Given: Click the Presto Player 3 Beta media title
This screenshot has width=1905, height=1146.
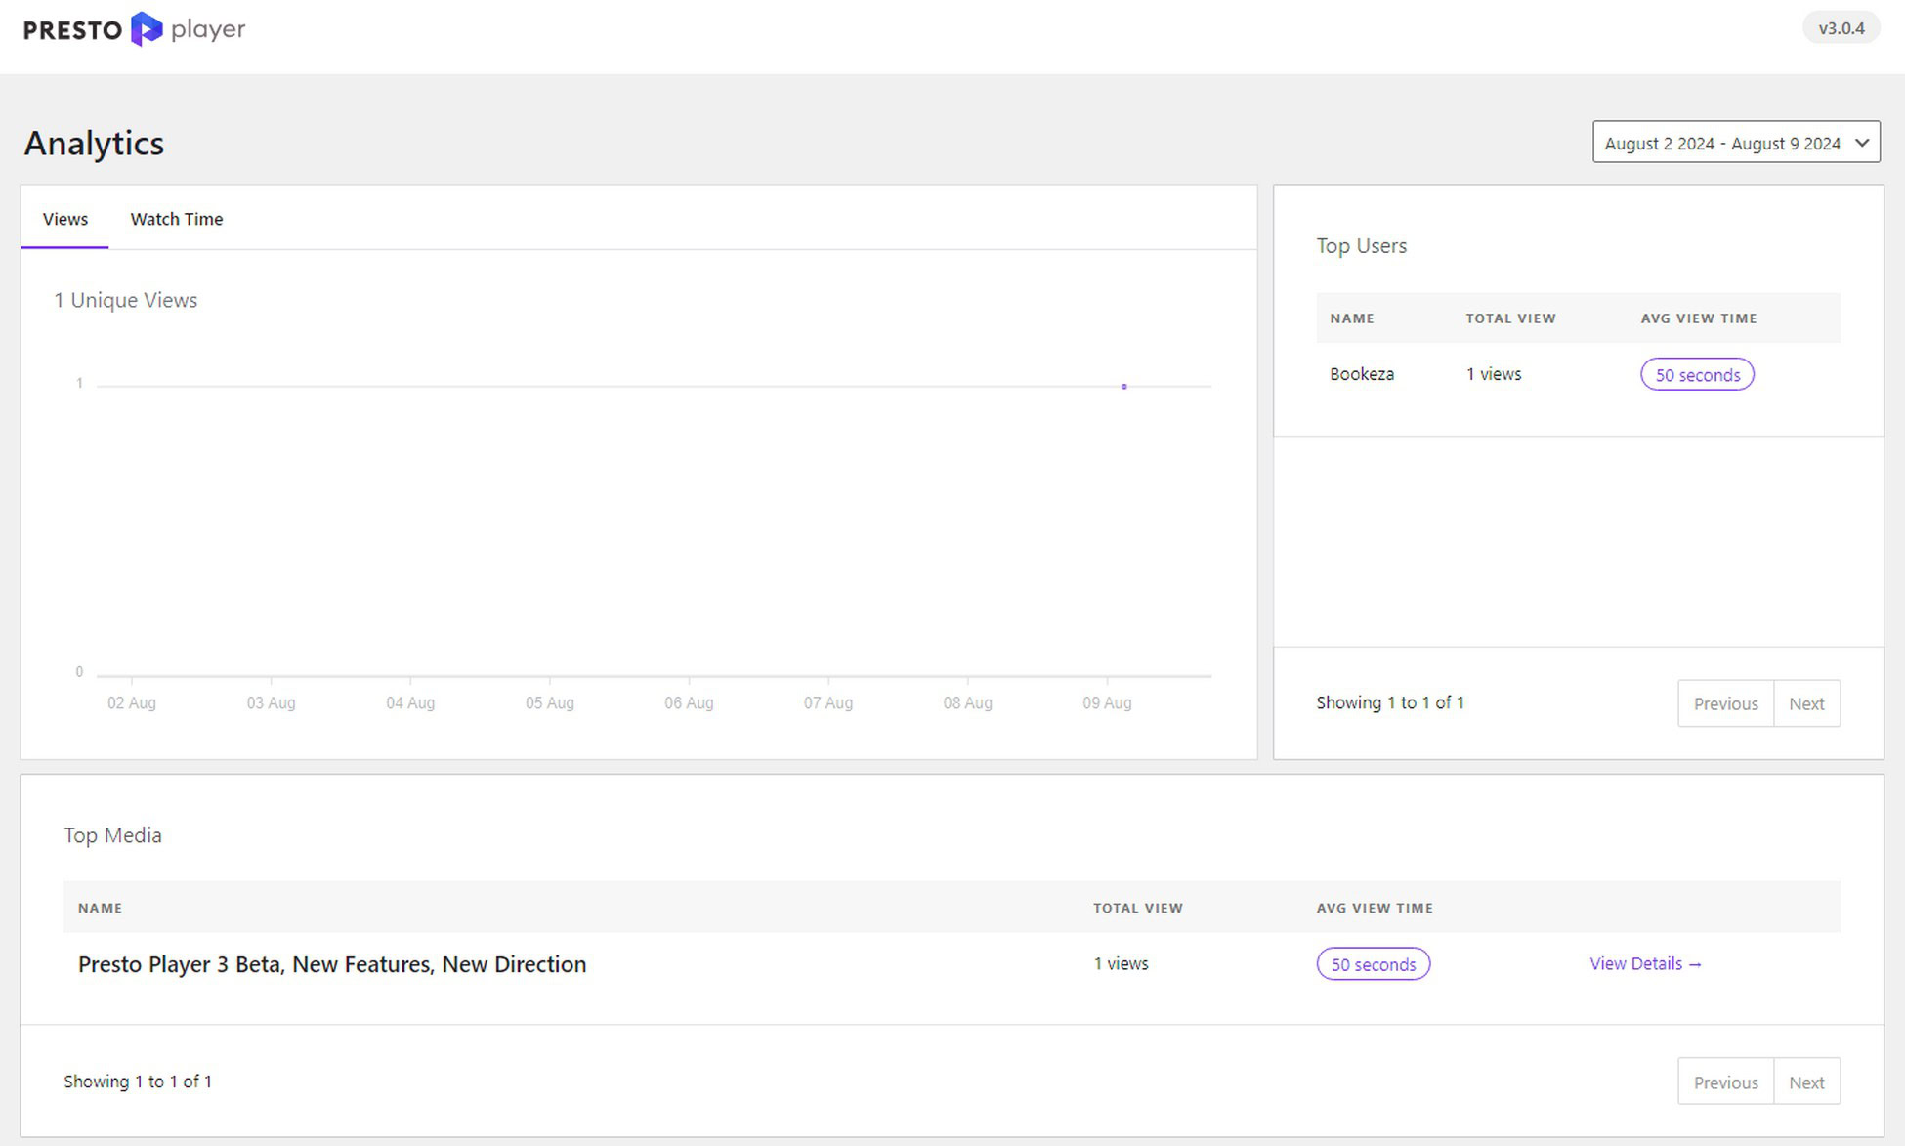Looking at the screenshot, I should tap(332, 964).
